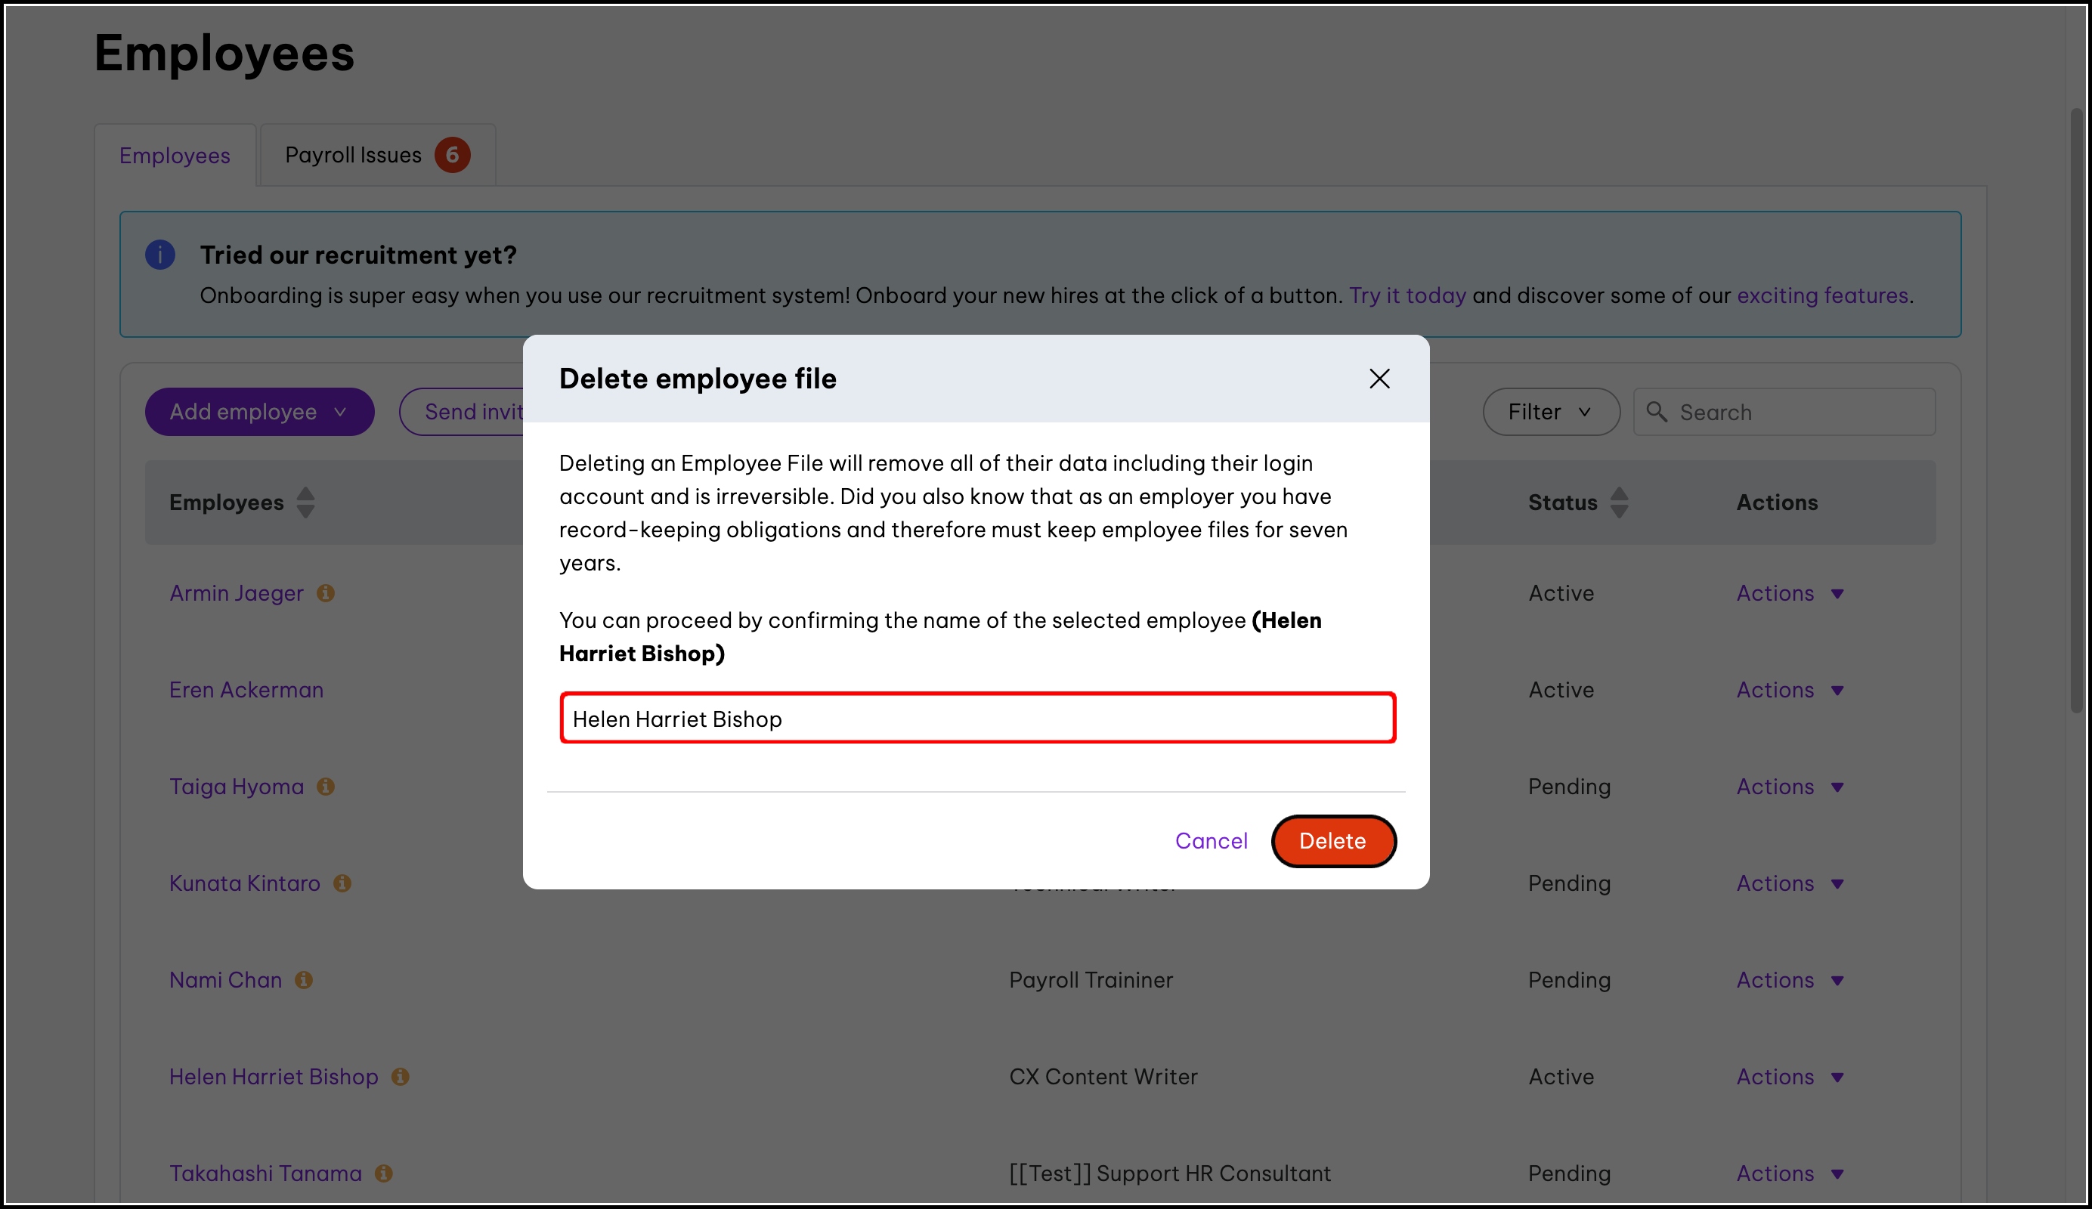Viewport: 2092px width, 1209px height.
Task: Sort by the Status column arrows
Action: [1619, 502]
